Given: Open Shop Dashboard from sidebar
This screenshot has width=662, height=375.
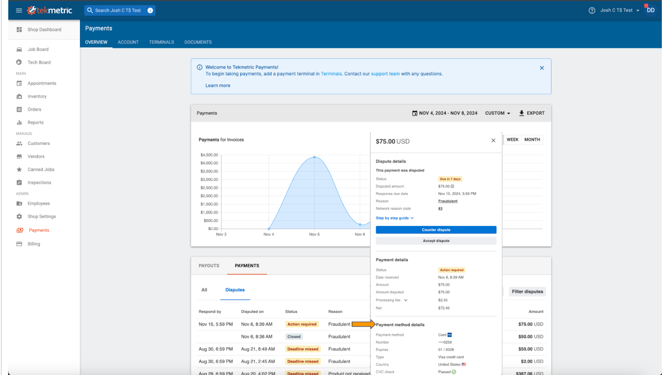Looking at the screenshot, I should tap(44, 30).
